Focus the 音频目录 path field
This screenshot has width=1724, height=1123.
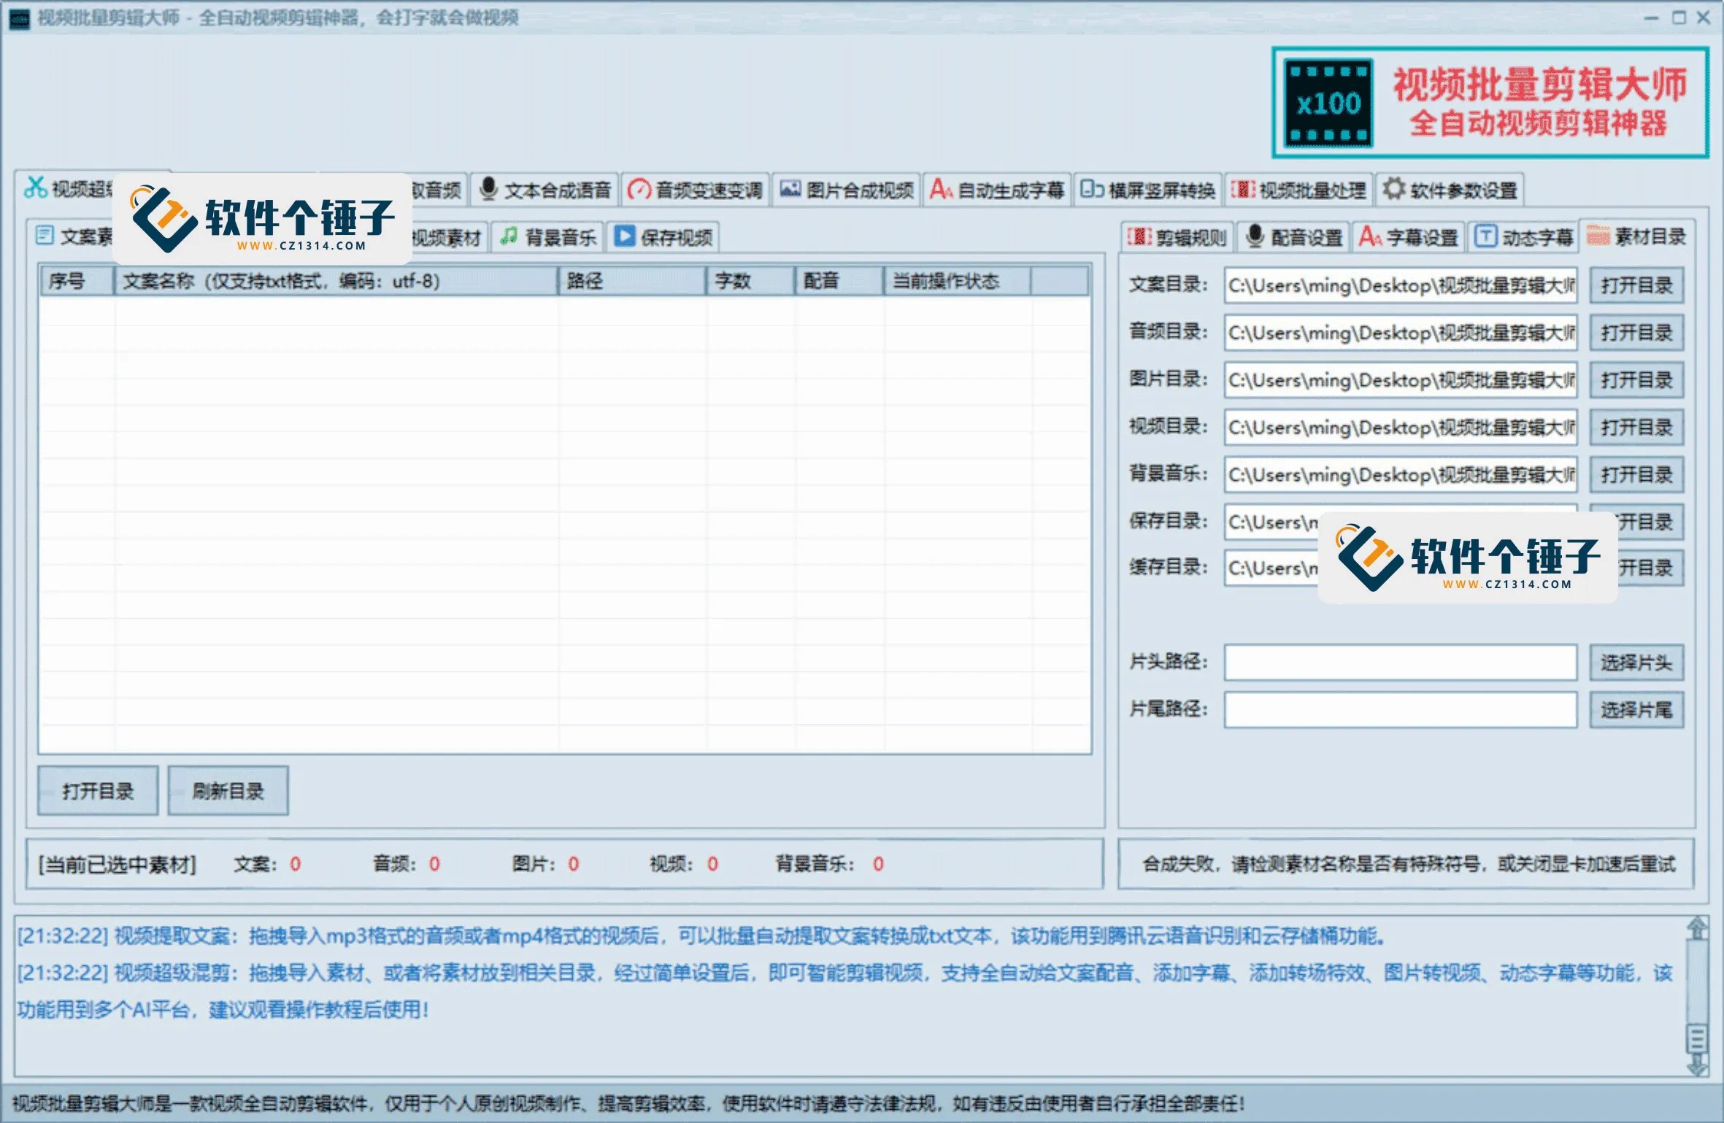click(1401, 333)
